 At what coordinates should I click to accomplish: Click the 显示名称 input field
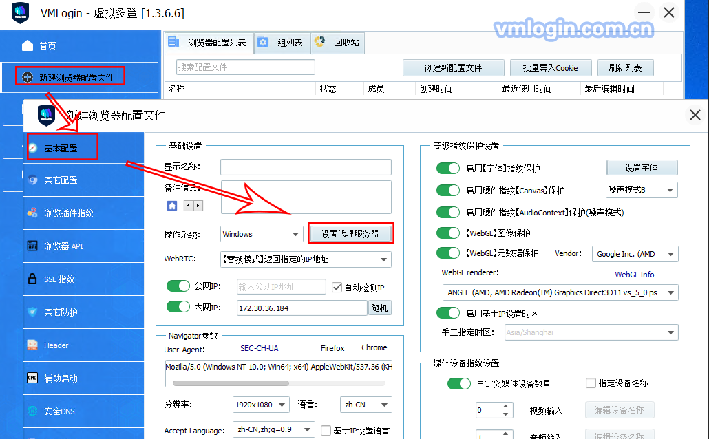tap(306, 167)
